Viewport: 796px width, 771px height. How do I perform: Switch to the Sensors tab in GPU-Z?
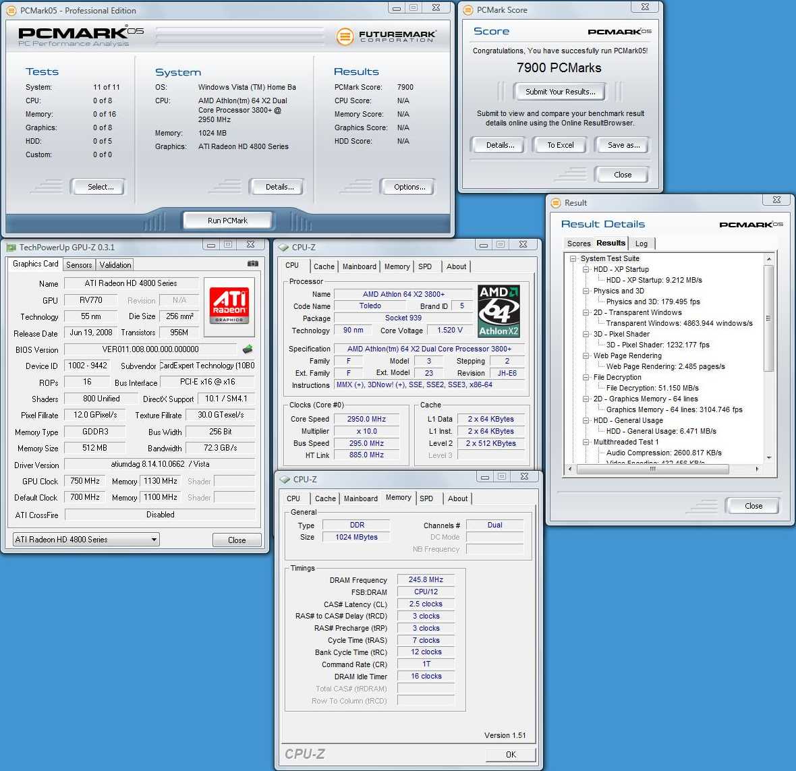click(x=79, y=264)
